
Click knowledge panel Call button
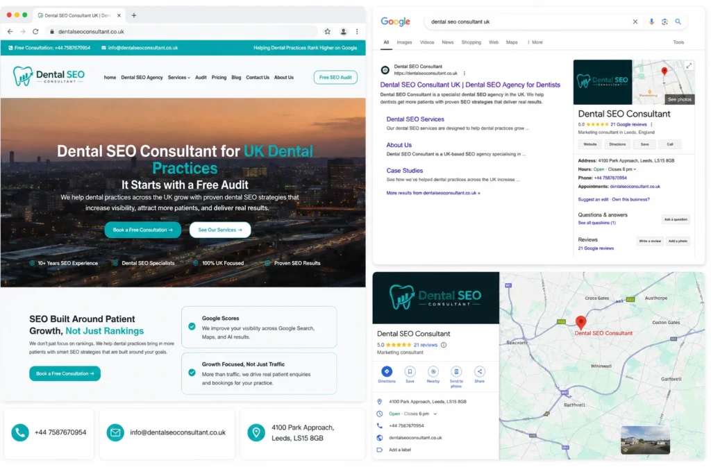pyautogui.click(x=670, y=144)
